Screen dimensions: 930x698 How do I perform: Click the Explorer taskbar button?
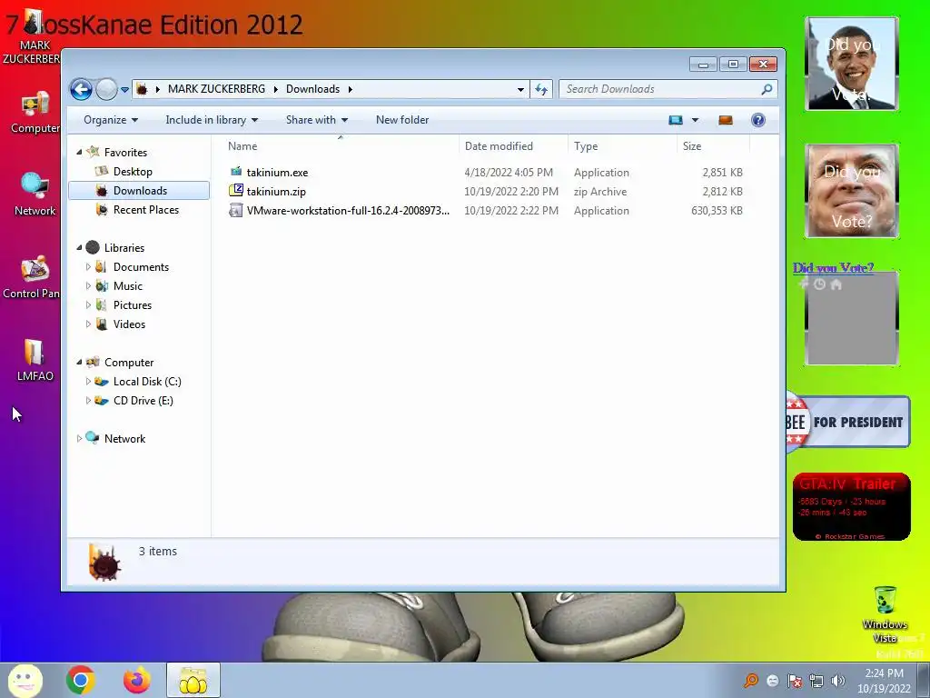coord(193,680)
